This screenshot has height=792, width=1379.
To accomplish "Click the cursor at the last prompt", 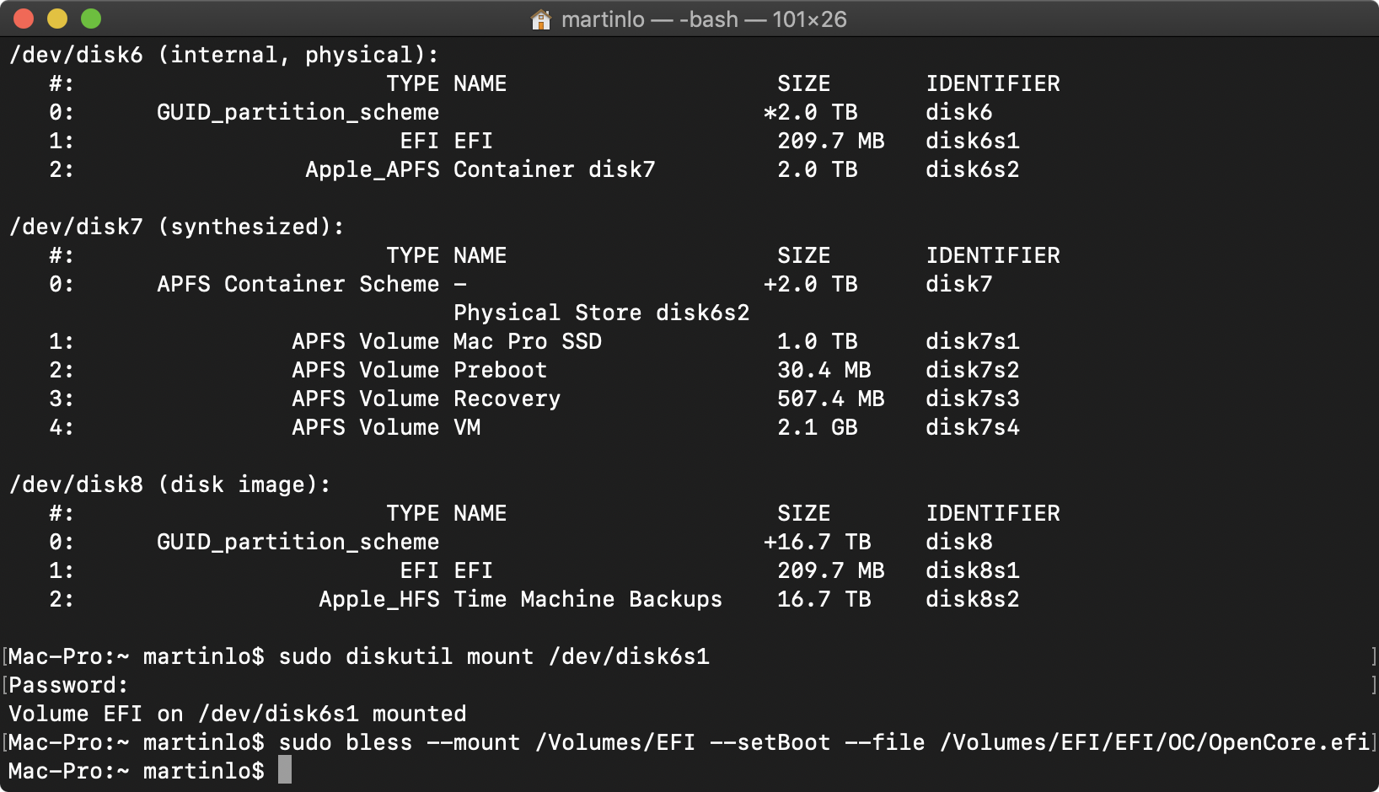I will [x=285, y=770].
